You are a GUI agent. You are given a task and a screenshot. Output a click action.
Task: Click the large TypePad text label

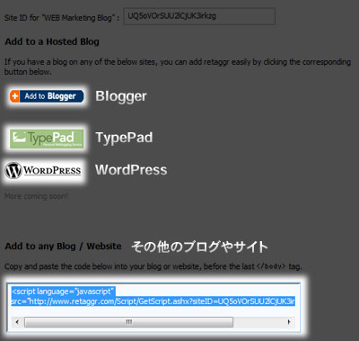(x=124, y=138)
